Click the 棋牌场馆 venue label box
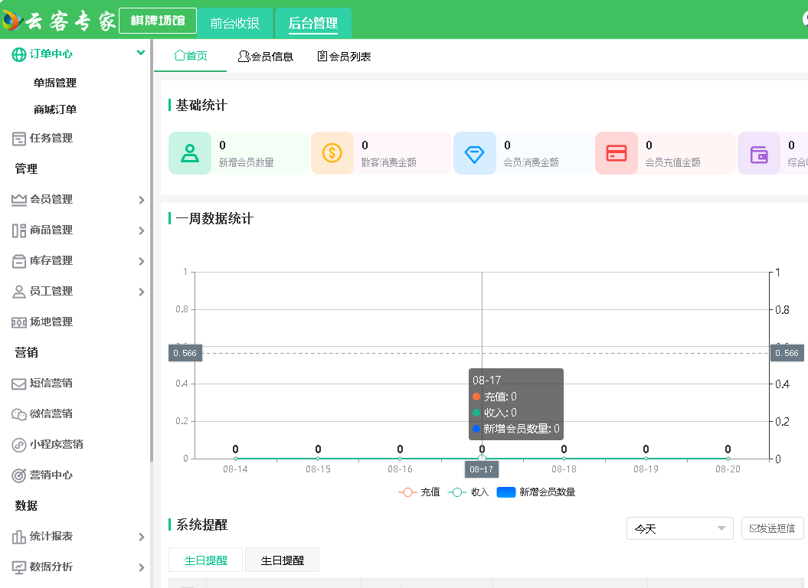Viewport: 808px width, 588px height. tap(158, 21)
